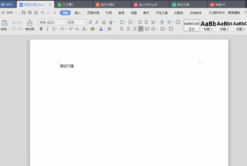
Task: Click the phonetic guide (wén) icon
Action: point(111,22)
